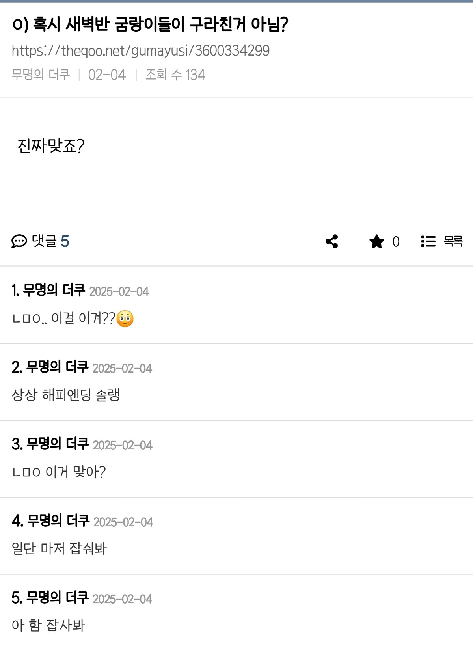Click the list icon beside 목록
The image size is (473, 649).
click(x=428, y=241)
